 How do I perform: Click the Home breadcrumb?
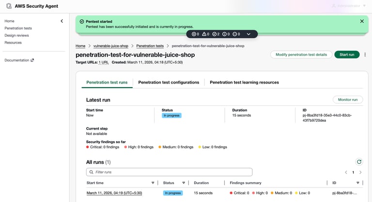pyautogui.click(x=80, y=46)
